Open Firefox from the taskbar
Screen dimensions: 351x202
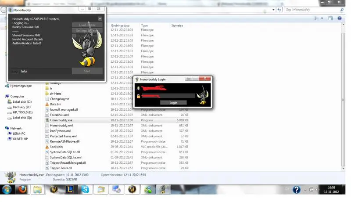[22, 189]
